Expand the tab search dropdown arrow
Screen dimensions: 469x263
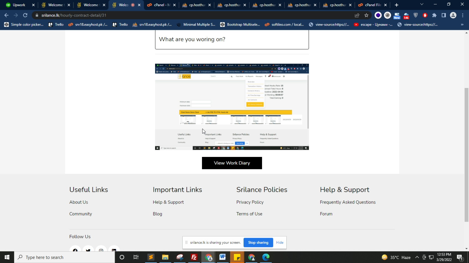421,5
